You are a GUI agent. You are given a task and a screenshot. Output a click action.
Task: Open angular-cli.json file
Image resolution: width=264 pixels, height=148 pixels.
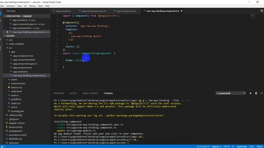[x=16, y=123]
